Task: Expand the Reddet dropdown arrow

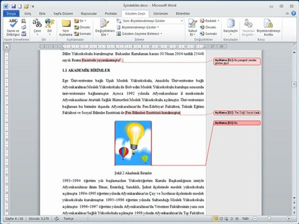Action: click(x=218, y=21)
